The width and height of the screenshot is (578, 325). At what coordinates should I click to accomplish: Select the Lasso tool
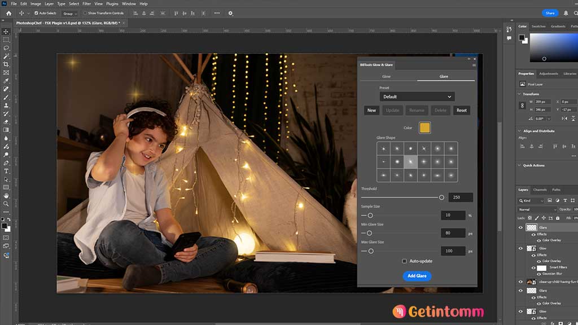[x=6, y=48]
